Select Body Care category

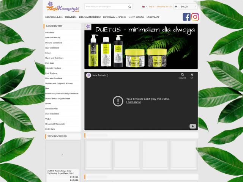point(50,129)
